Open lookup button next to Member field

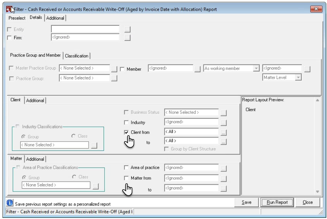(x=197, y=69)
